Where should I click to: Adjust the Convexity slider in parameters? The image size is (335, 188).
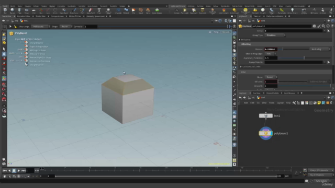[x=304, y=86]
